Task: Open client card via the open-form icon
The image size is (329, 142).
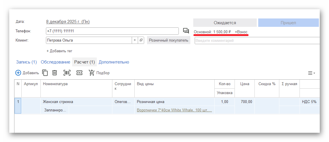Action: tap(141, 40)
